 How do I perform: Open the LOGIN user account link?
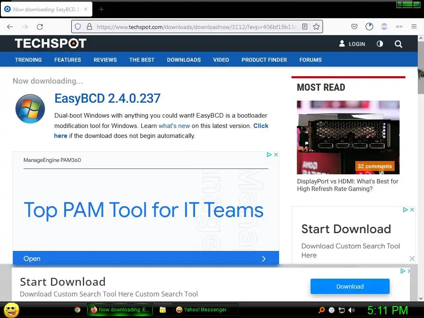tap(352, 44)
